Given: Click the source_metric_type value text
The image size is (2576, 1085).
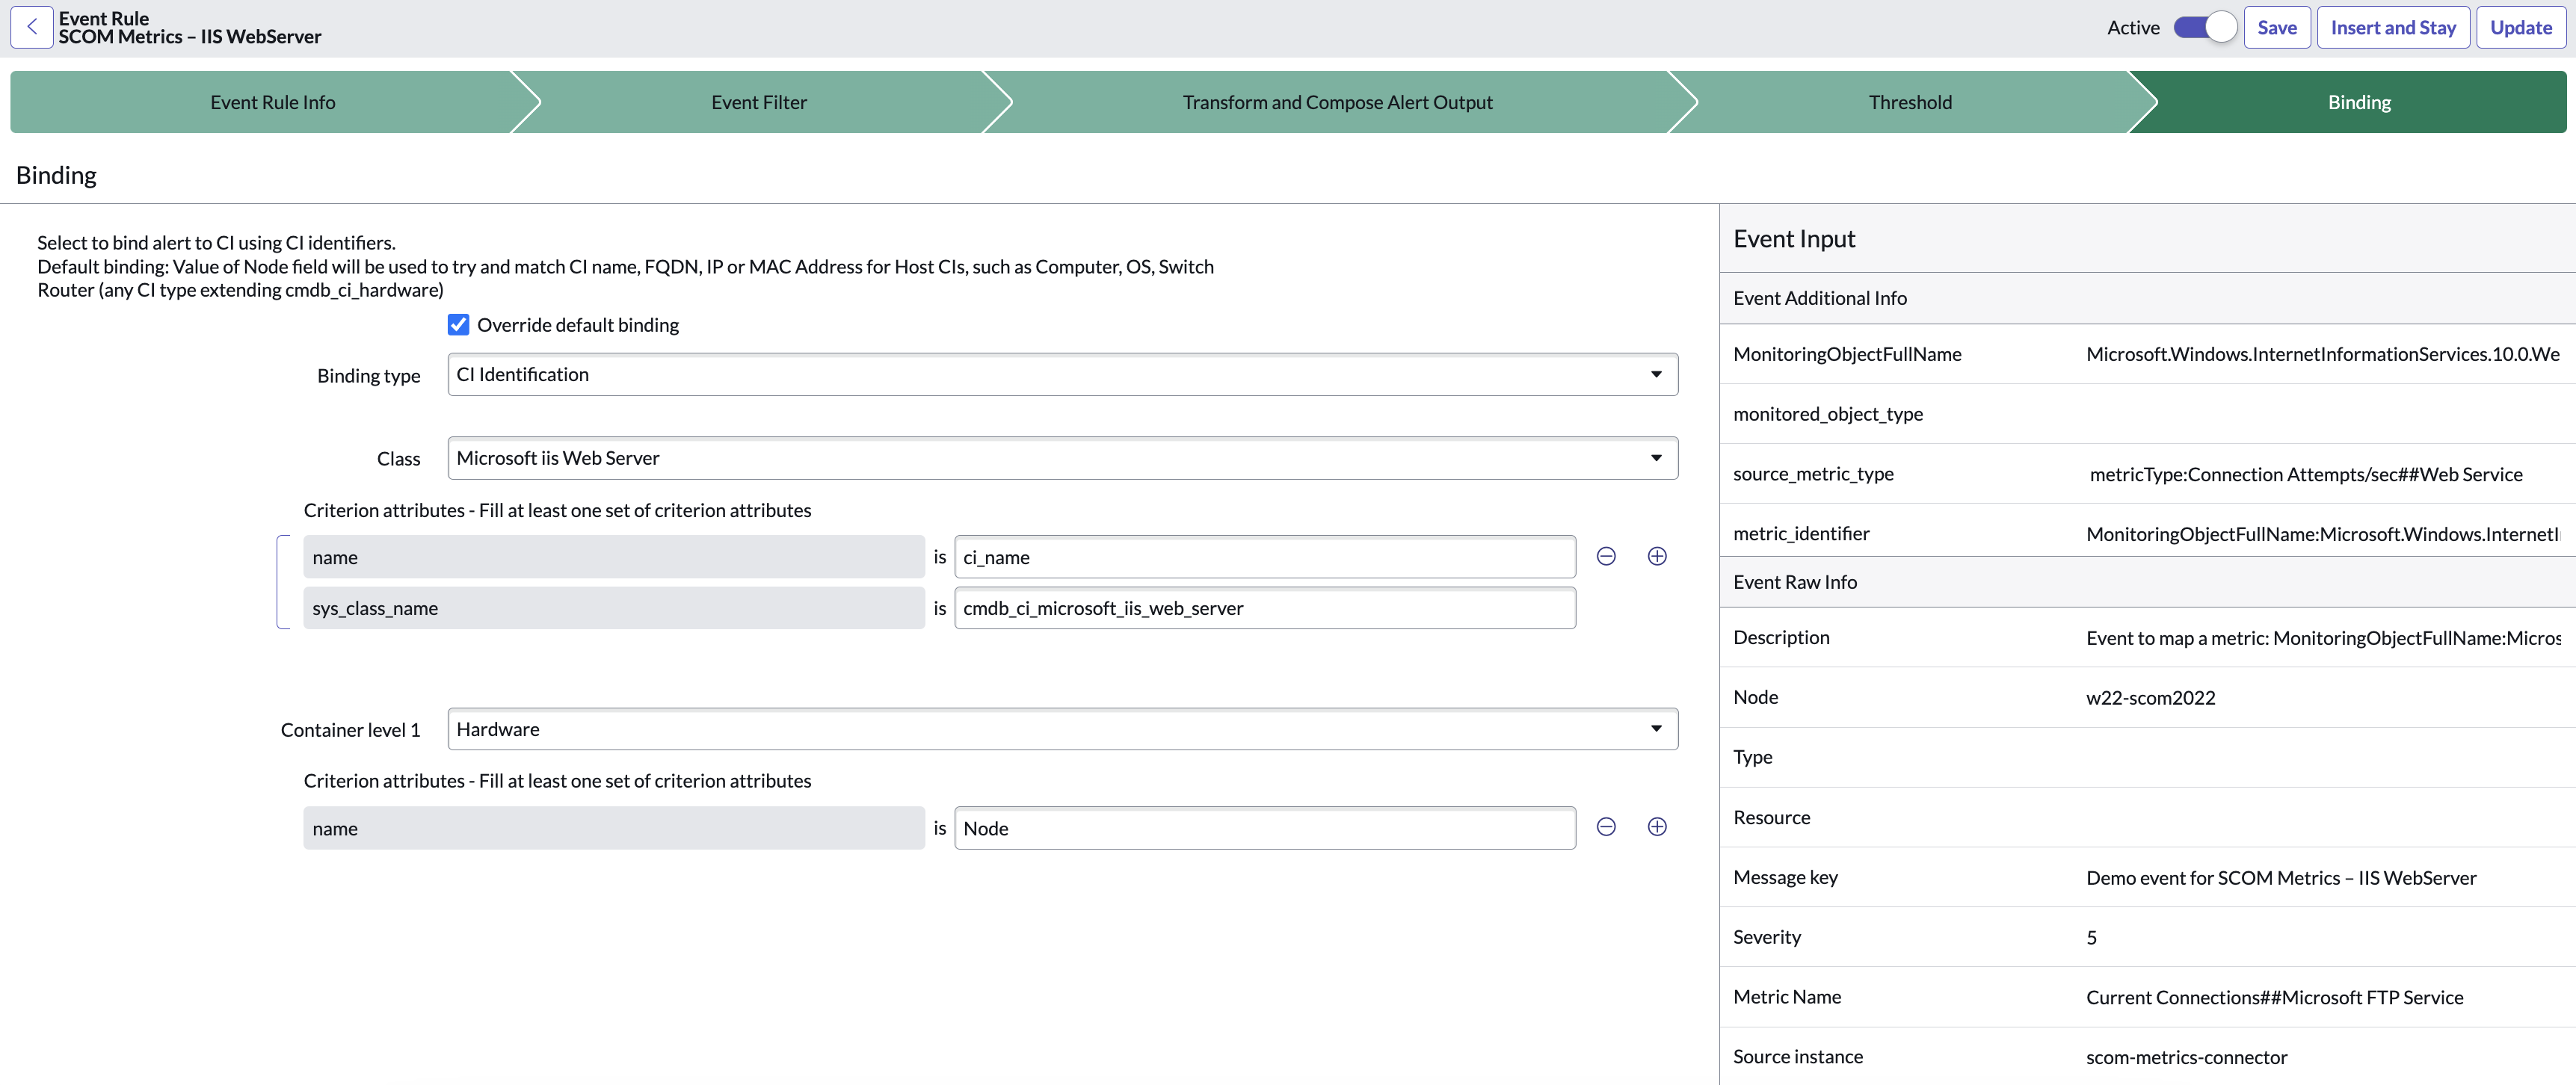Looking at the screenshot, I should point(2306,474).
